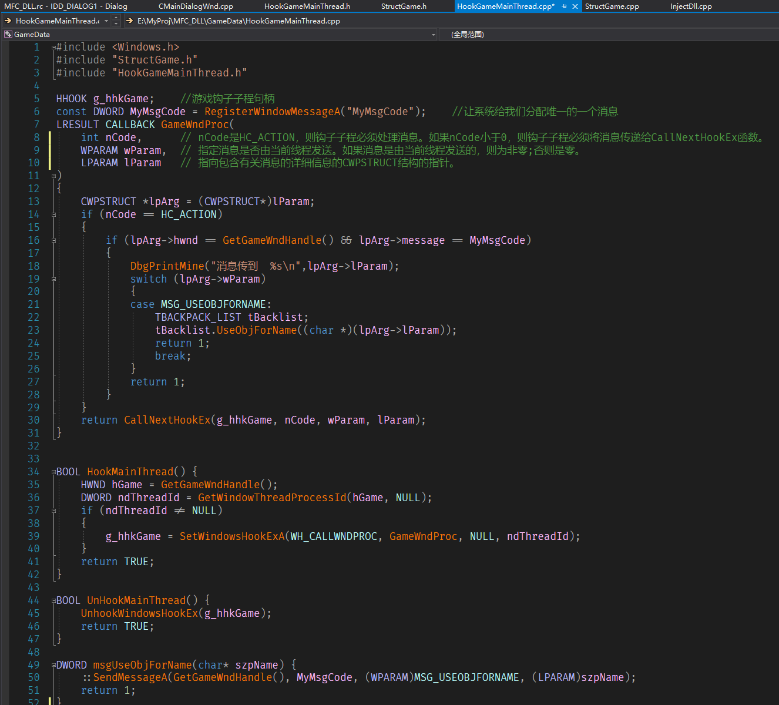Pin the HookGameMainThread.cpp tab
Image resolution: width=779 pixels, height=705 pixels.
[564, 6]
